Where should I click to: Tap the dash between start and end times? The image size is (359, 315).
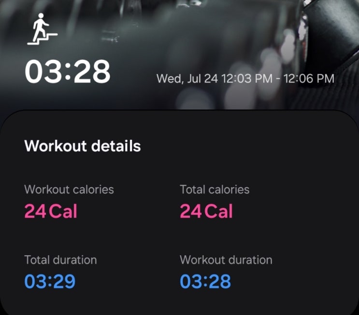pyautogui.click(x=278, y=79)
